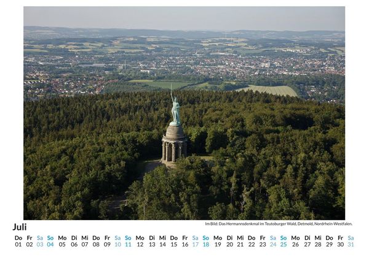Select date 02 under Fr
This screenshot has height=260, width=369.
(x=30, y=245)
